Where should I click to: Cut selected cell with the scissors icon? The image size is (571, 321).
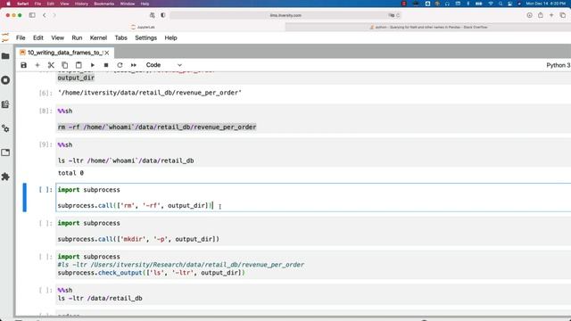click(x=51, y=65)
